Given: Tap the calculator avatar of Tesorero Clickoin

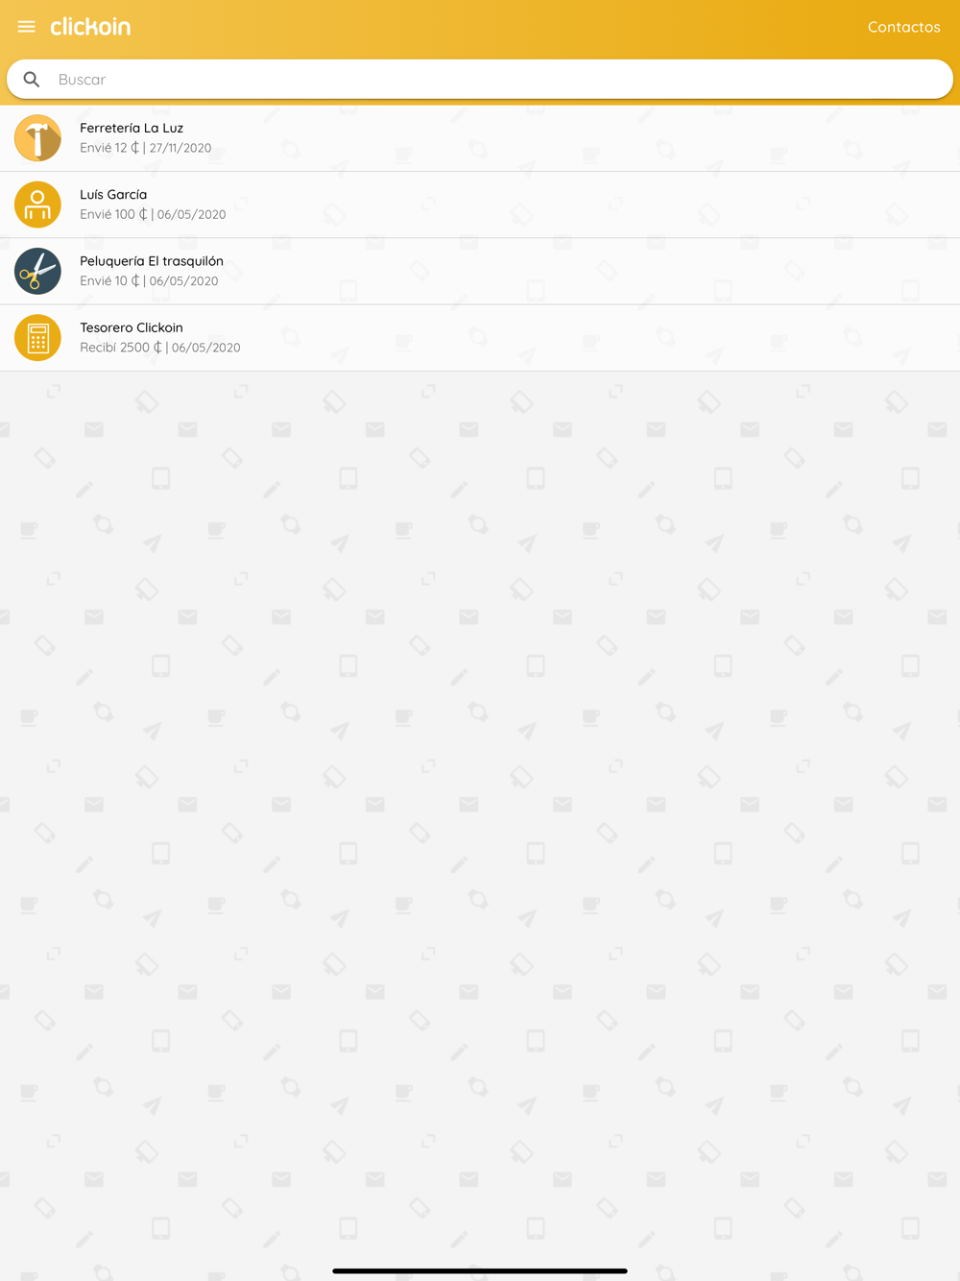Looking at the screenshot, I should click(x=37, y=338).
